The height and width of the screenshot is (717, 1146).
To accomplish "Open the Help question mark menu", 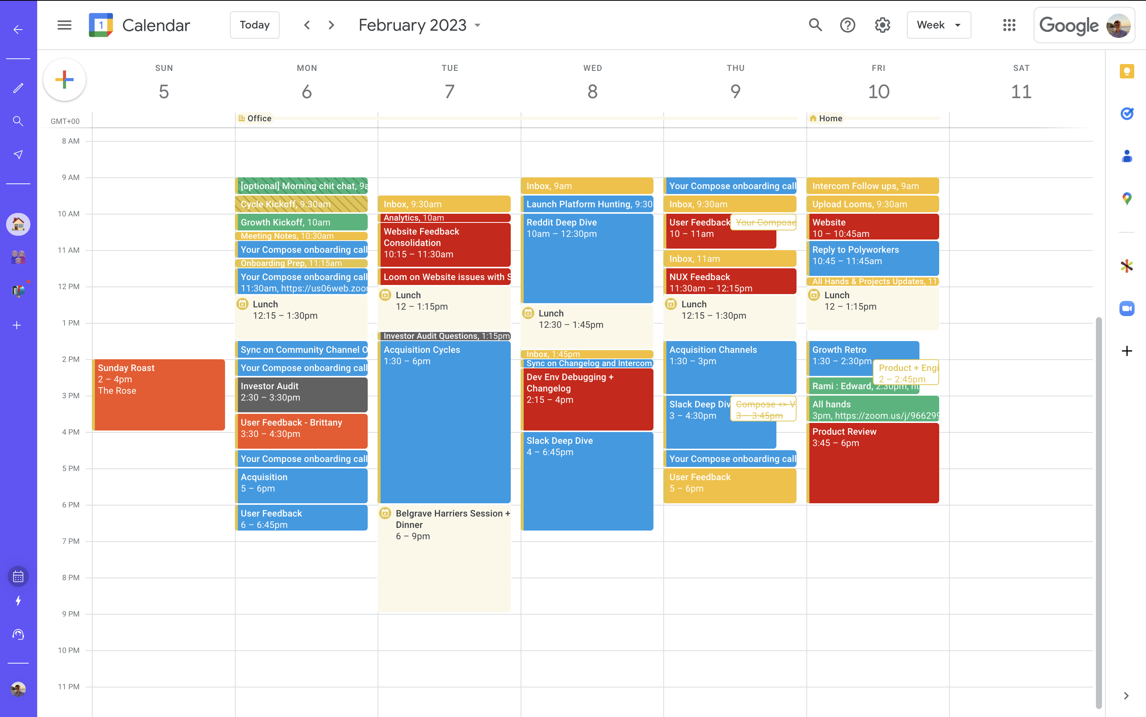I will (847, 25).
